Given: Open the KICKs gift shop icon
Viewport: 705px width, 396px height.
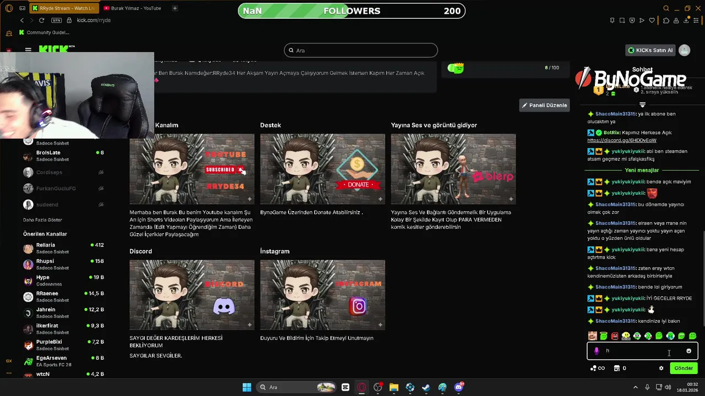Looking at the screenshot, I should (617, 369).
